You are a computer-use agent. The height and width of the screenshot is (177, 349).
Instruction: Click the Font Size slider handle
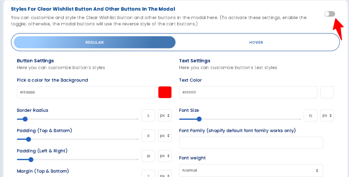(199, 119)
